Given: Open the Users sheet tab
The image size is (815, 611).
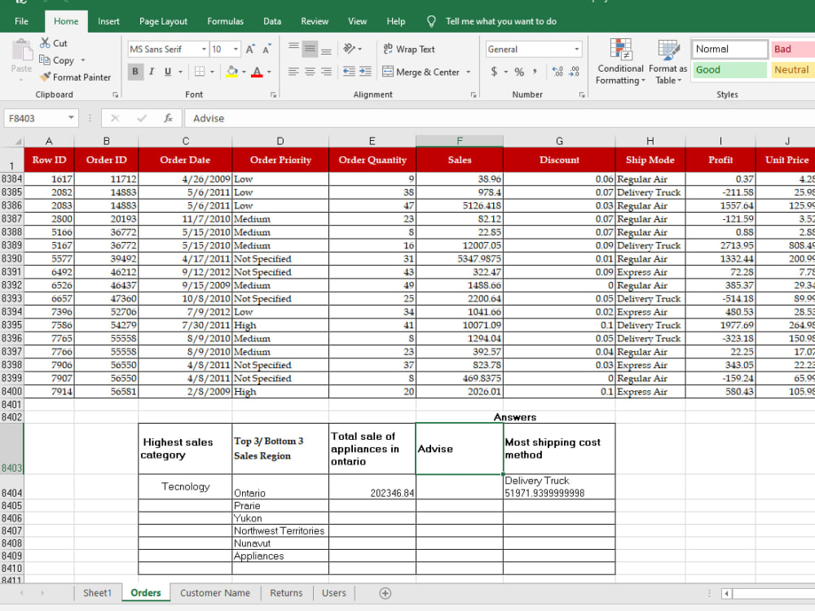Looking at the screenshot, I should pyautogui.click(x=333, y=593).
